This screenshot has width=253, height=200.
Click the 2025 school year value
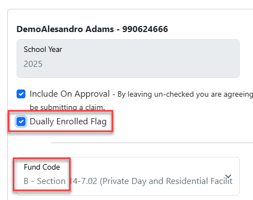tap(33, 64)
